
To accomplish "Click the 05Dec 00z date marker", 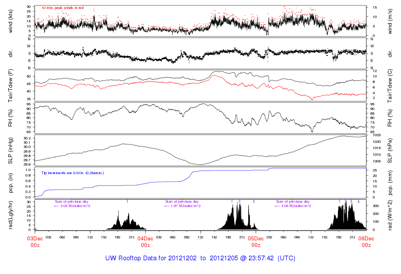I will click(x=256, y=242).
